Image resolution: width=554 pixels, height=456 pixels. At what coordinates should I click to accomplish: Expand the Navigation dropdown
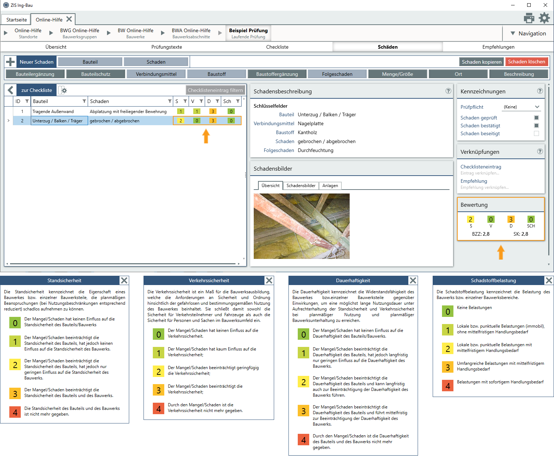tap(528, 33)
